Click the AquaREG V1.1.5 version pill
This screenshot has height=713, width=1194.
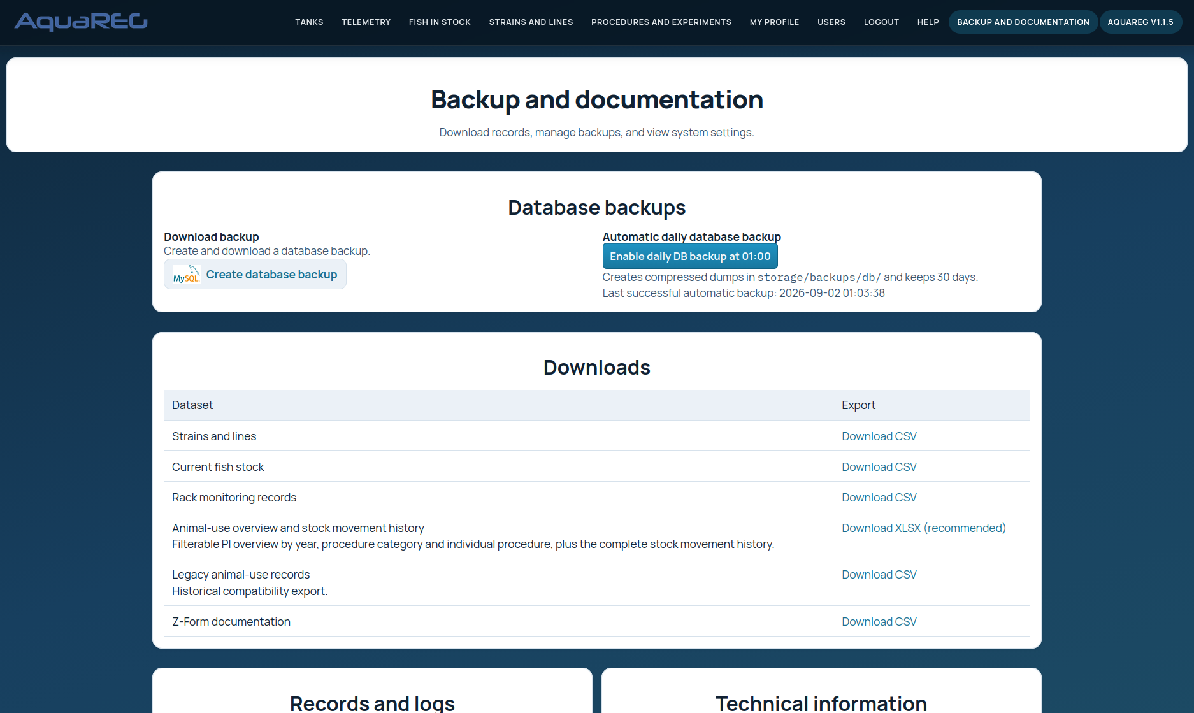(1140, 22)
